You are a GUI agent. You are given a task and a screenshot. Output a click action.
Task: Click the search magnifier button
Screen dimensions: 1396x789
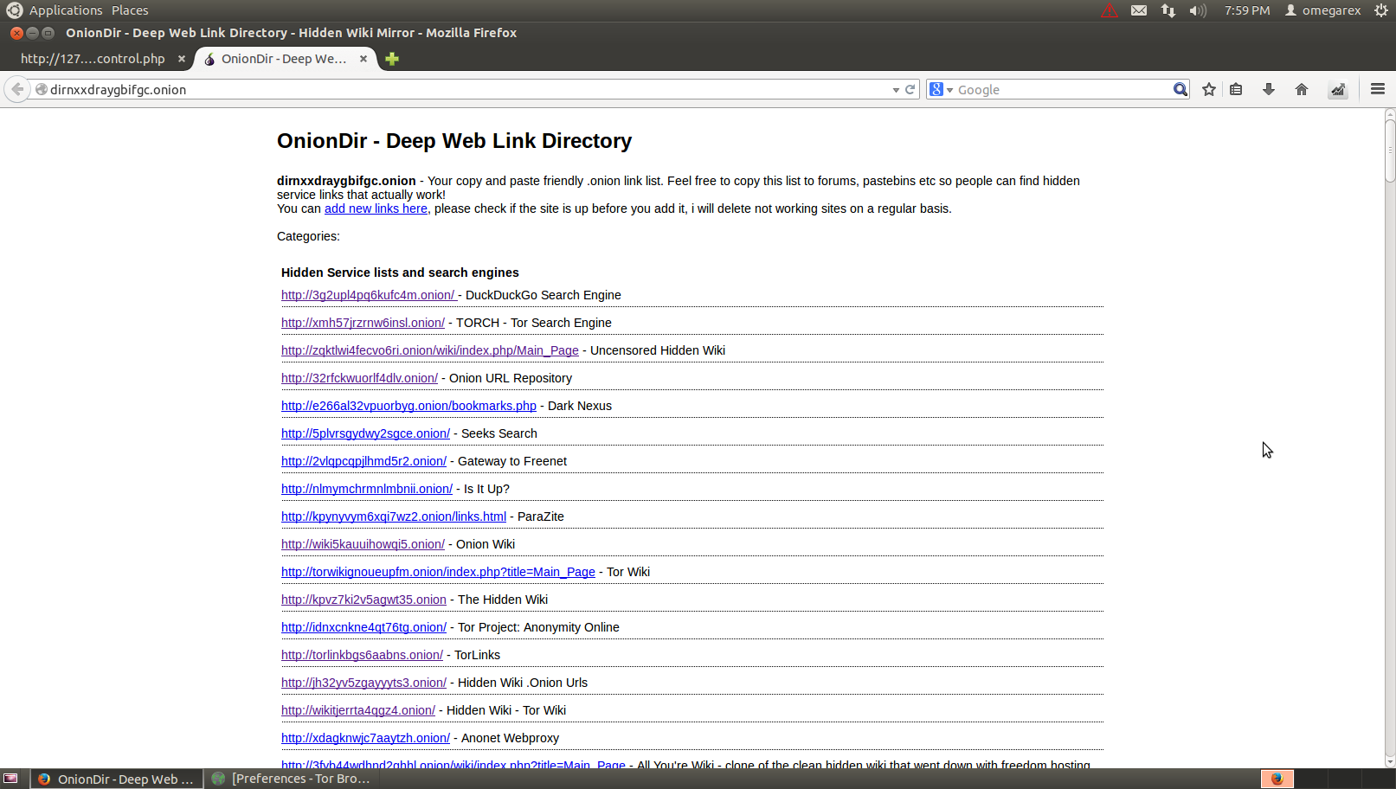tap(1180, 89)
